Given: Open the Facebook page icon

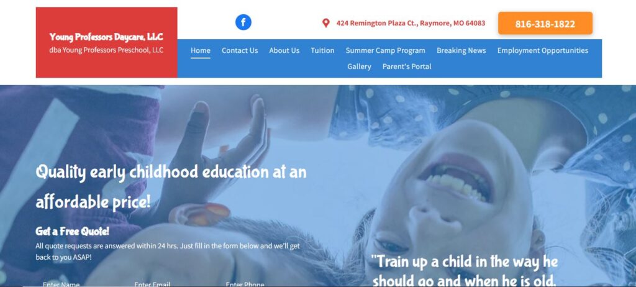Looking at the screenshot, I should tap(243, 22).
